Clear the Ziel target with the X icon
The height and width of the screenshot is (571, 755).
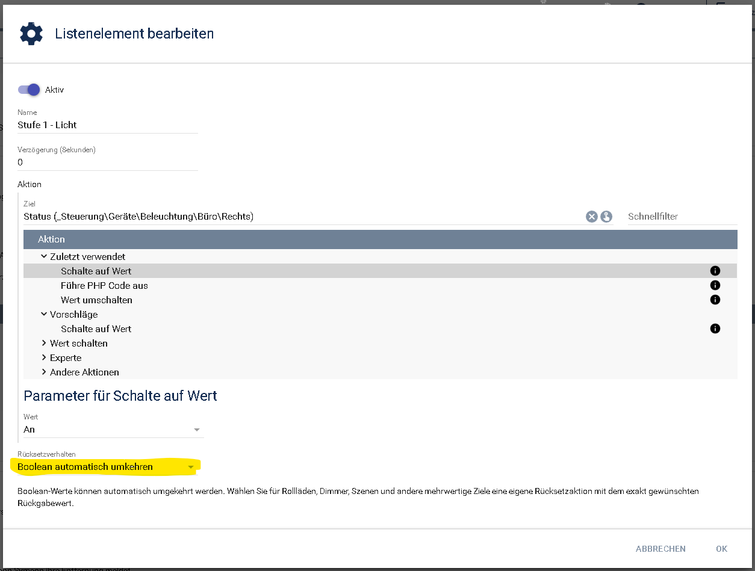pos(591,217)
